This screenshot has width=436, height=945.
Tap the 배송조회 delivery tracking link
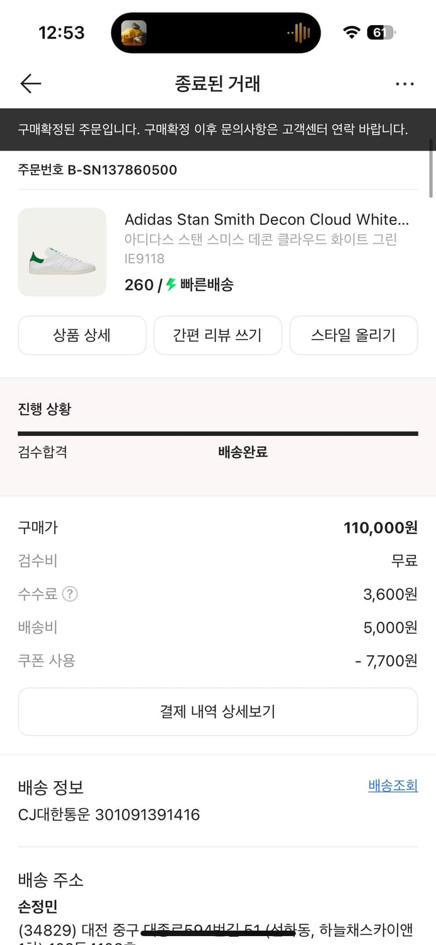pos(393,786)
